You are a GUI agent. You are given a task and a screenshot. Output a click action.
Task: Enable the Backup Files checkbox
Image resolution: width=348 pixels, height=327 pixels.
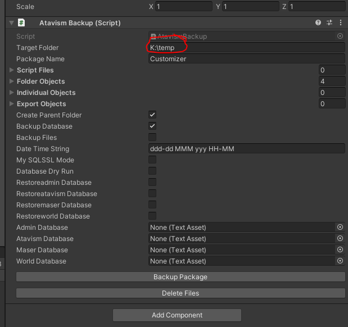[152, 138]
